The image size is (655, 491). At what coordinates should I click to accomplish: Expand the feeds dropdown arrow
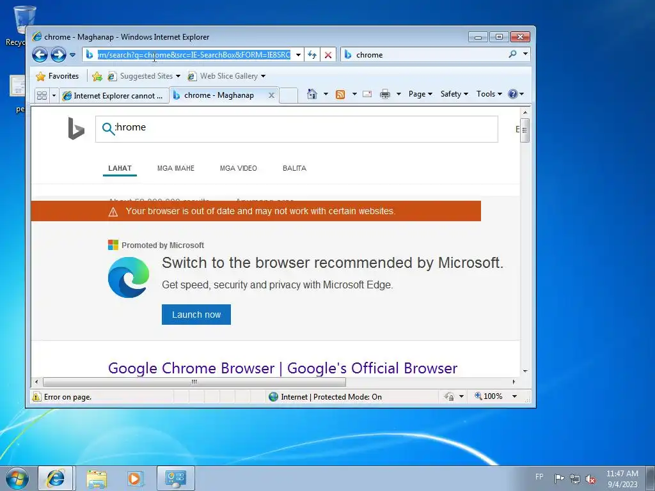tap(354, 94)
